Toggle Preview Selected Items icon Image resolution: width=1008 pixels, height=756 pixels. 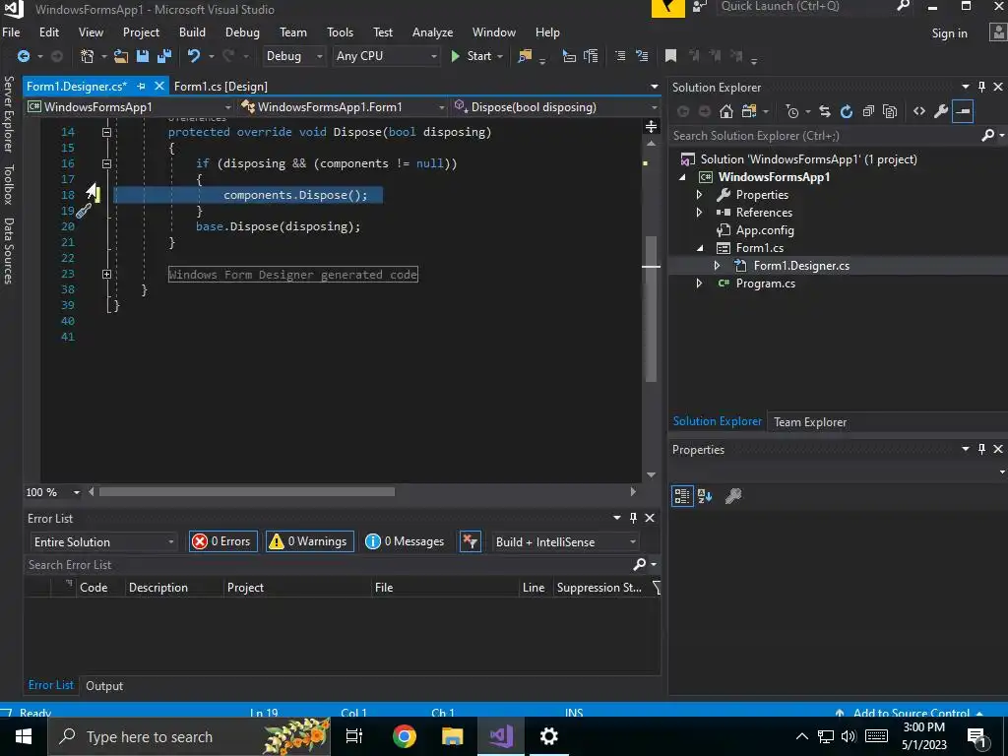pyautogui.click(x=963, y=111)
